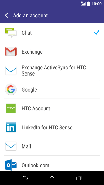Pick the Outlook.com account label
Image resolution: width=104 pixels, height=185 pixels.
(35, 165)
